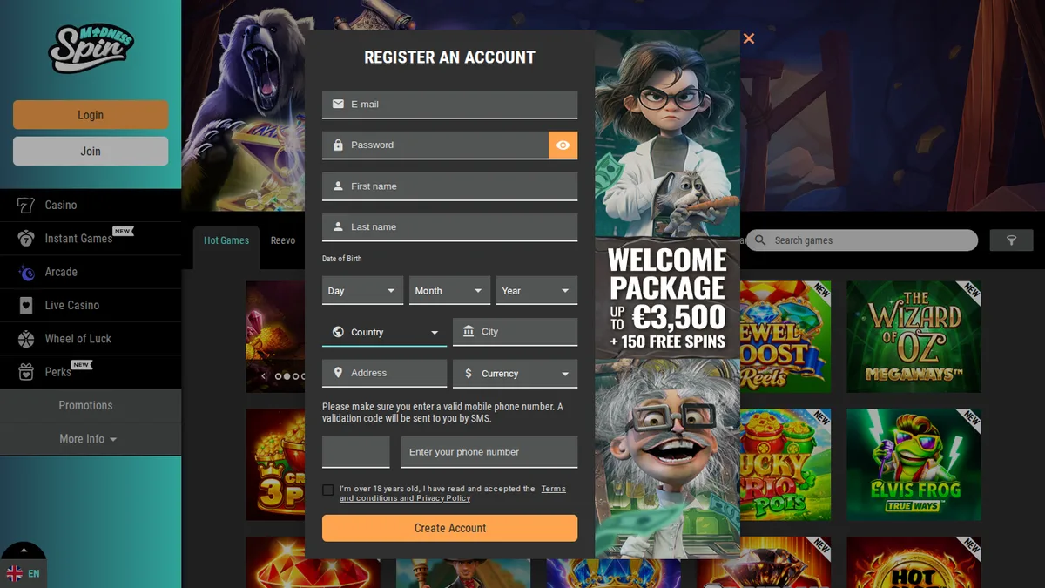Click the UK flag language icon
Screen dimensions: 1045x588
pyautogui.click(x=15, y=573)
